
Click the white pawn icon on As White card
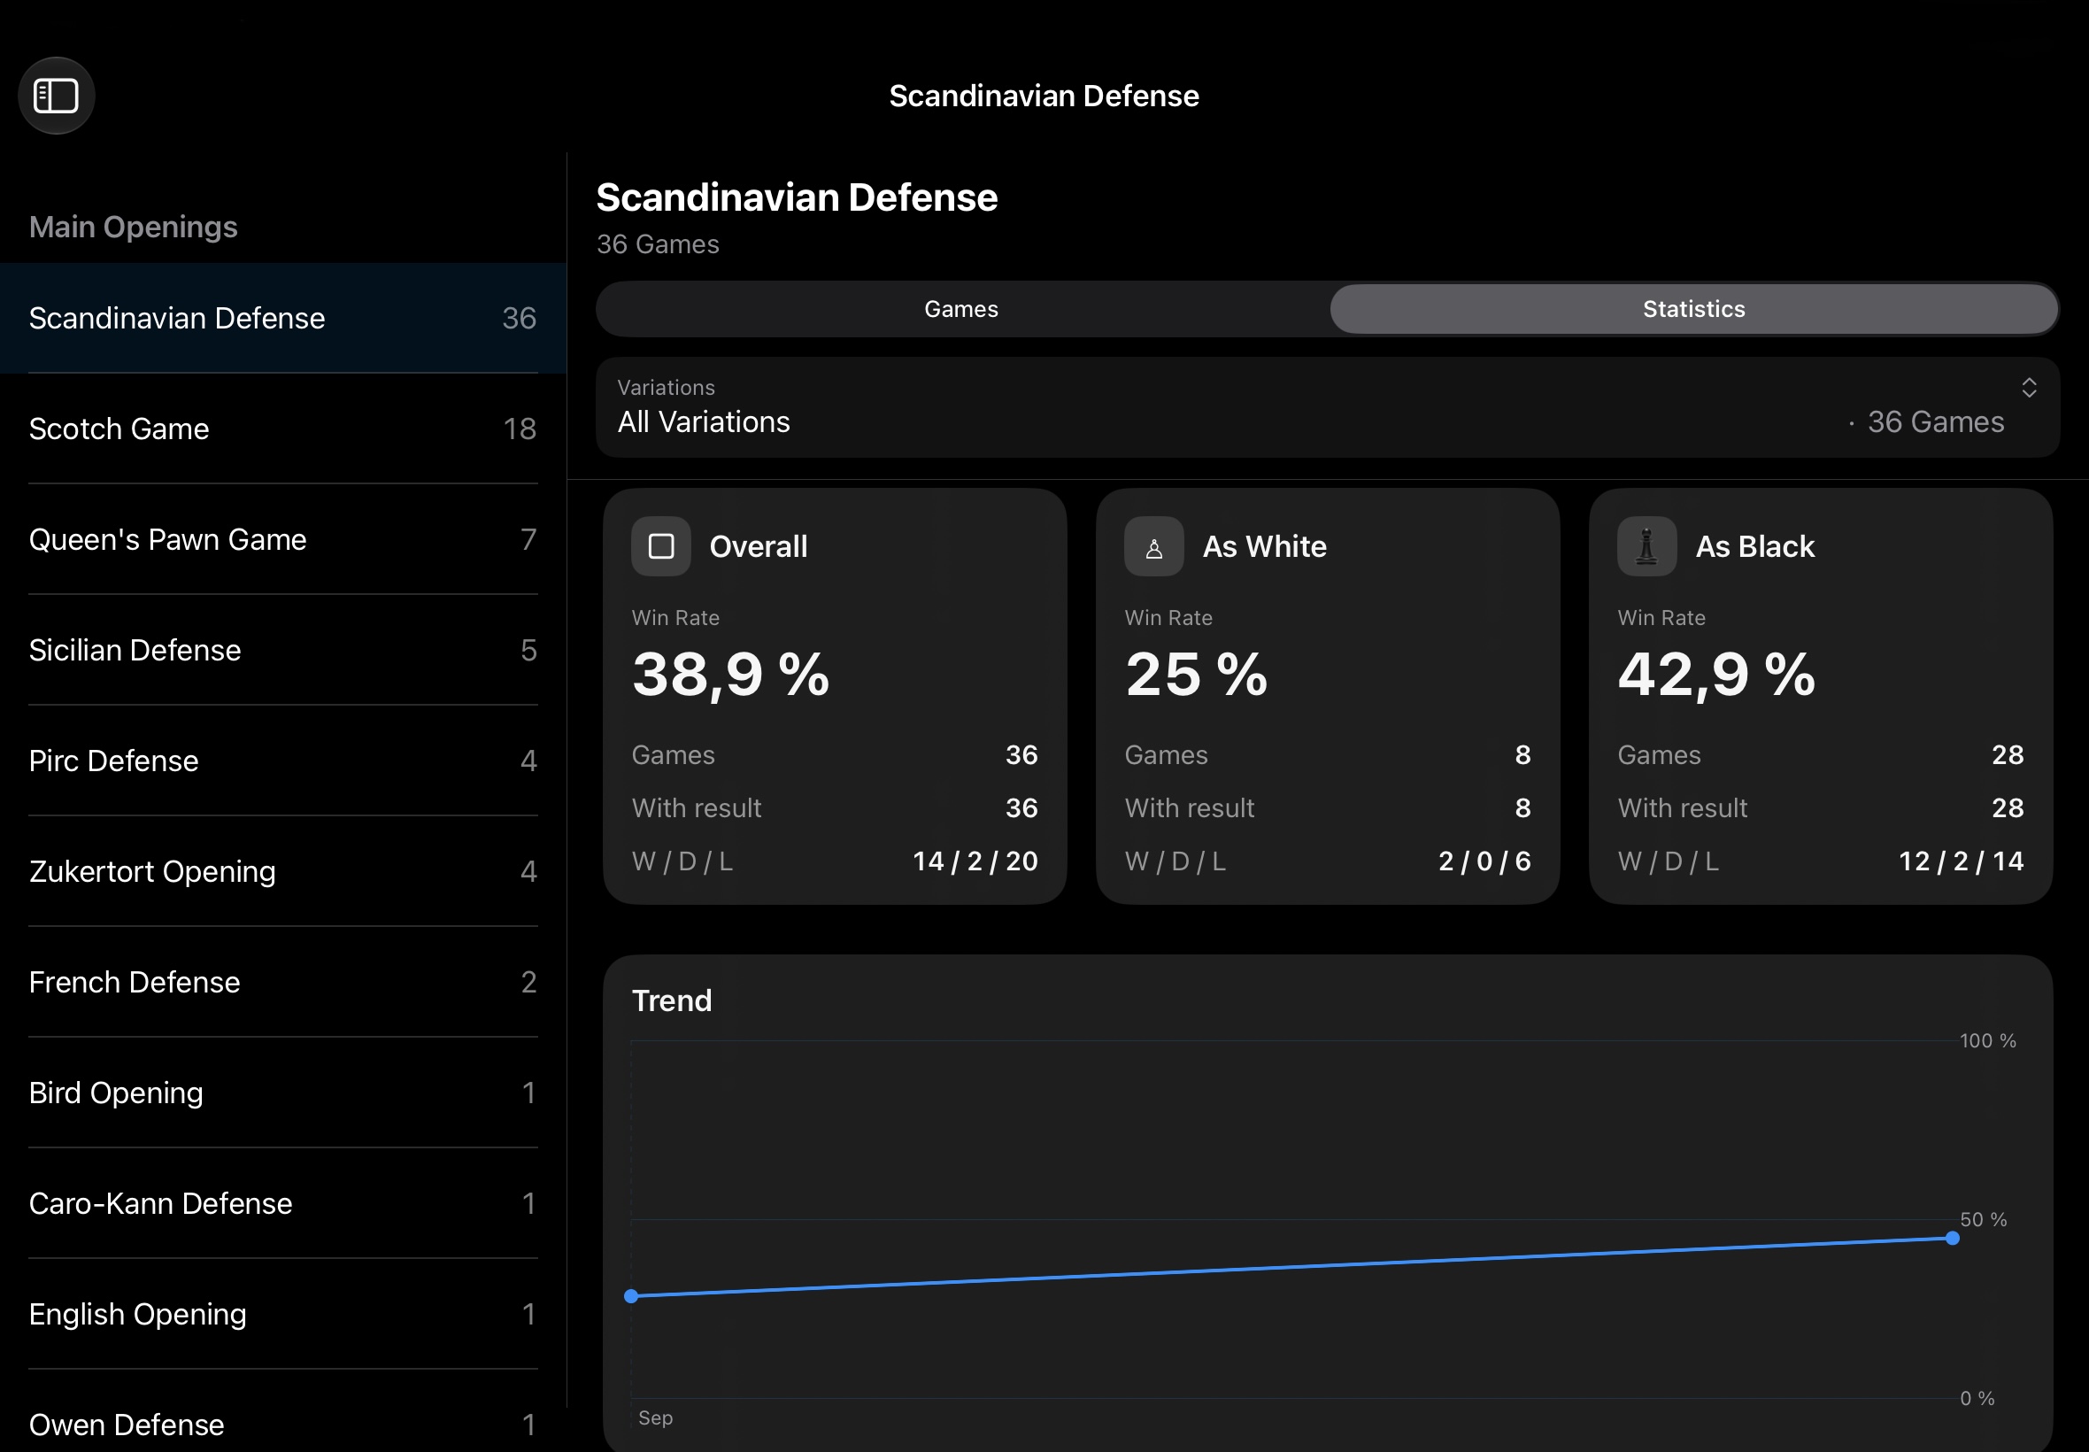(x=1154, y=547)
